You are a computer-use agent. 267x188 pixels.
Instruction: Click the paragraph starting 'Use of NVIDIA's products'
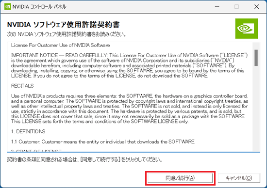pyautogui.click(x=130, y=109)
